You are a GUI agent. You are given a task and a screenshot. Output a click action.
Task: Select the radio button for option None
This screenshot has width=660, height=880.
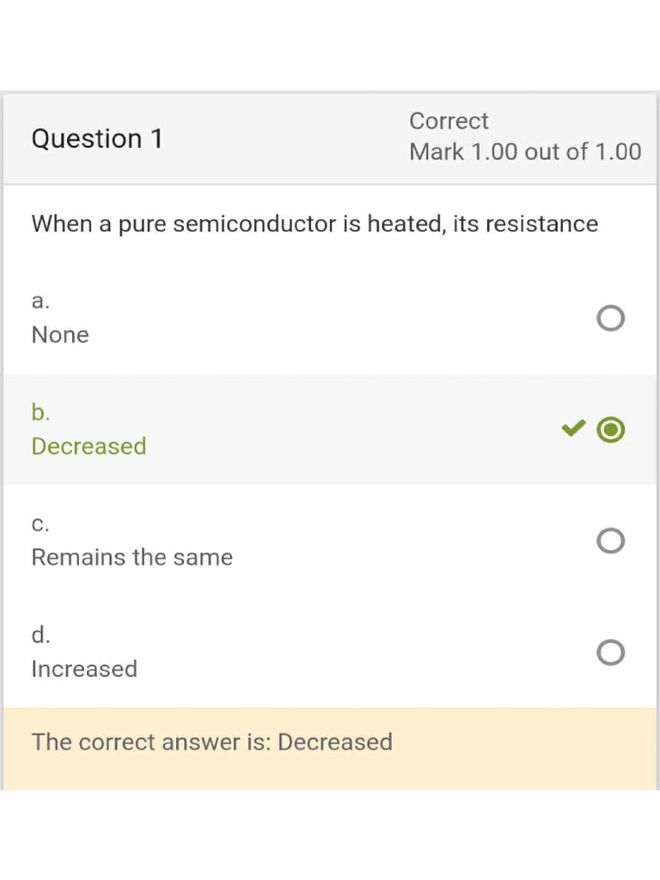(x=610, y=319)
